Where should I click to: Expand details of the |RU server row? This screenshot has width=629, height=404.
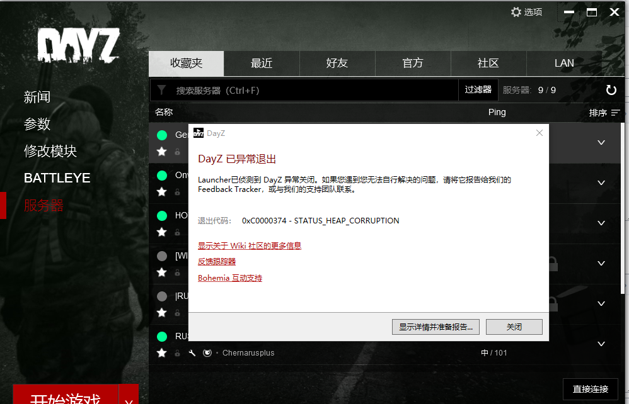click(x=601, y=303)
